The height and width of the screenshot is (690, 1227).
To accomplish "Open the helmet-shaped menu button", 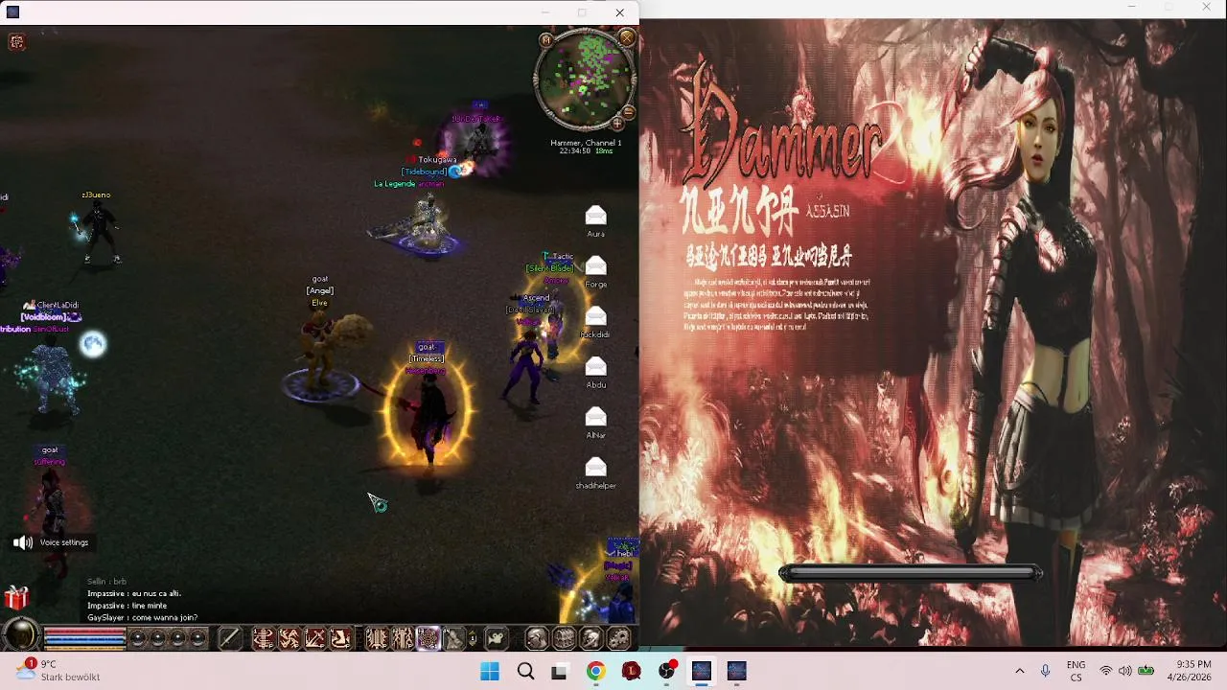I will pos(591,637).
